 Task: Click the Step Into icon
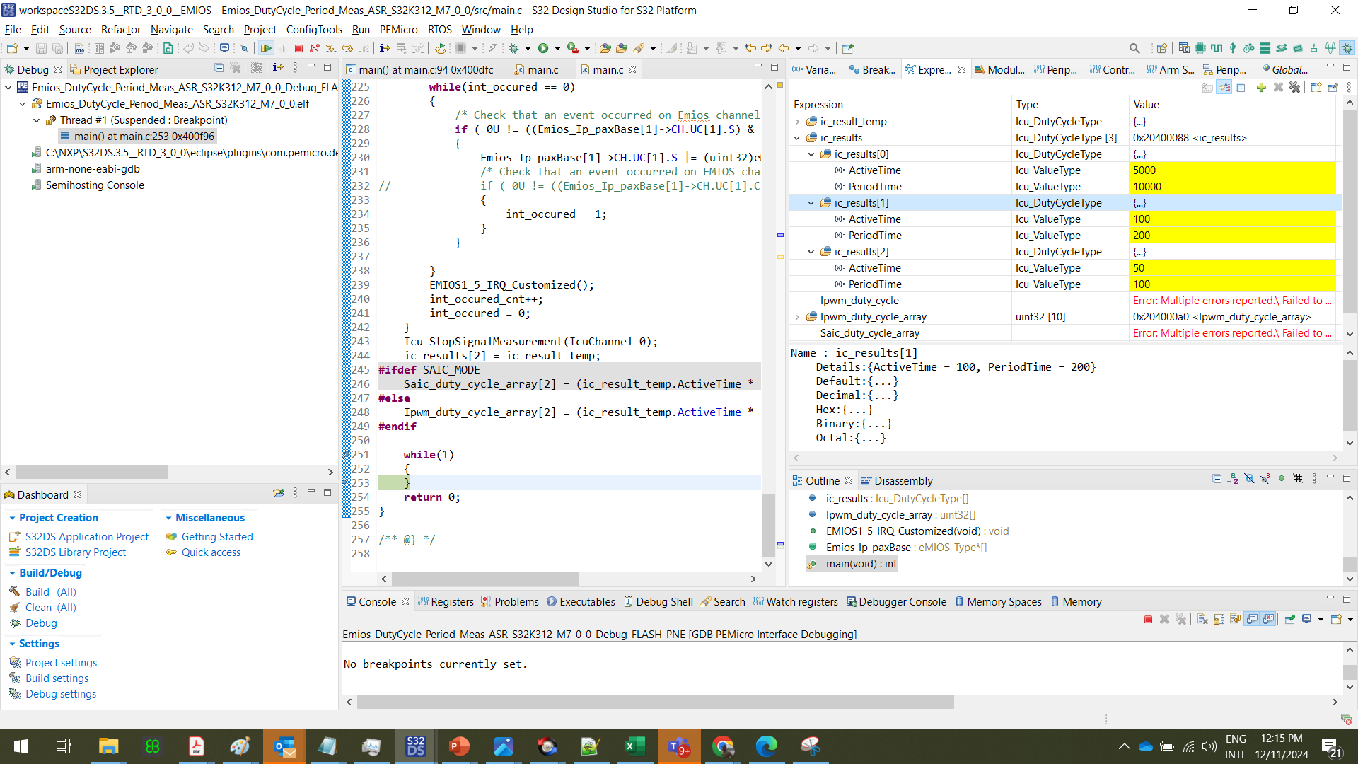click(331, 48)
